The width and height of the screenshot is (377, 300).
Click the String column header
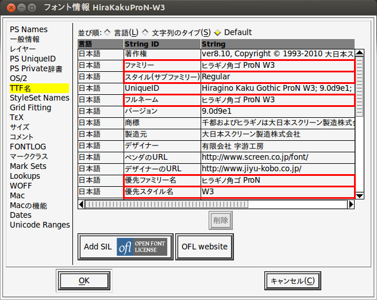point(278,44)
